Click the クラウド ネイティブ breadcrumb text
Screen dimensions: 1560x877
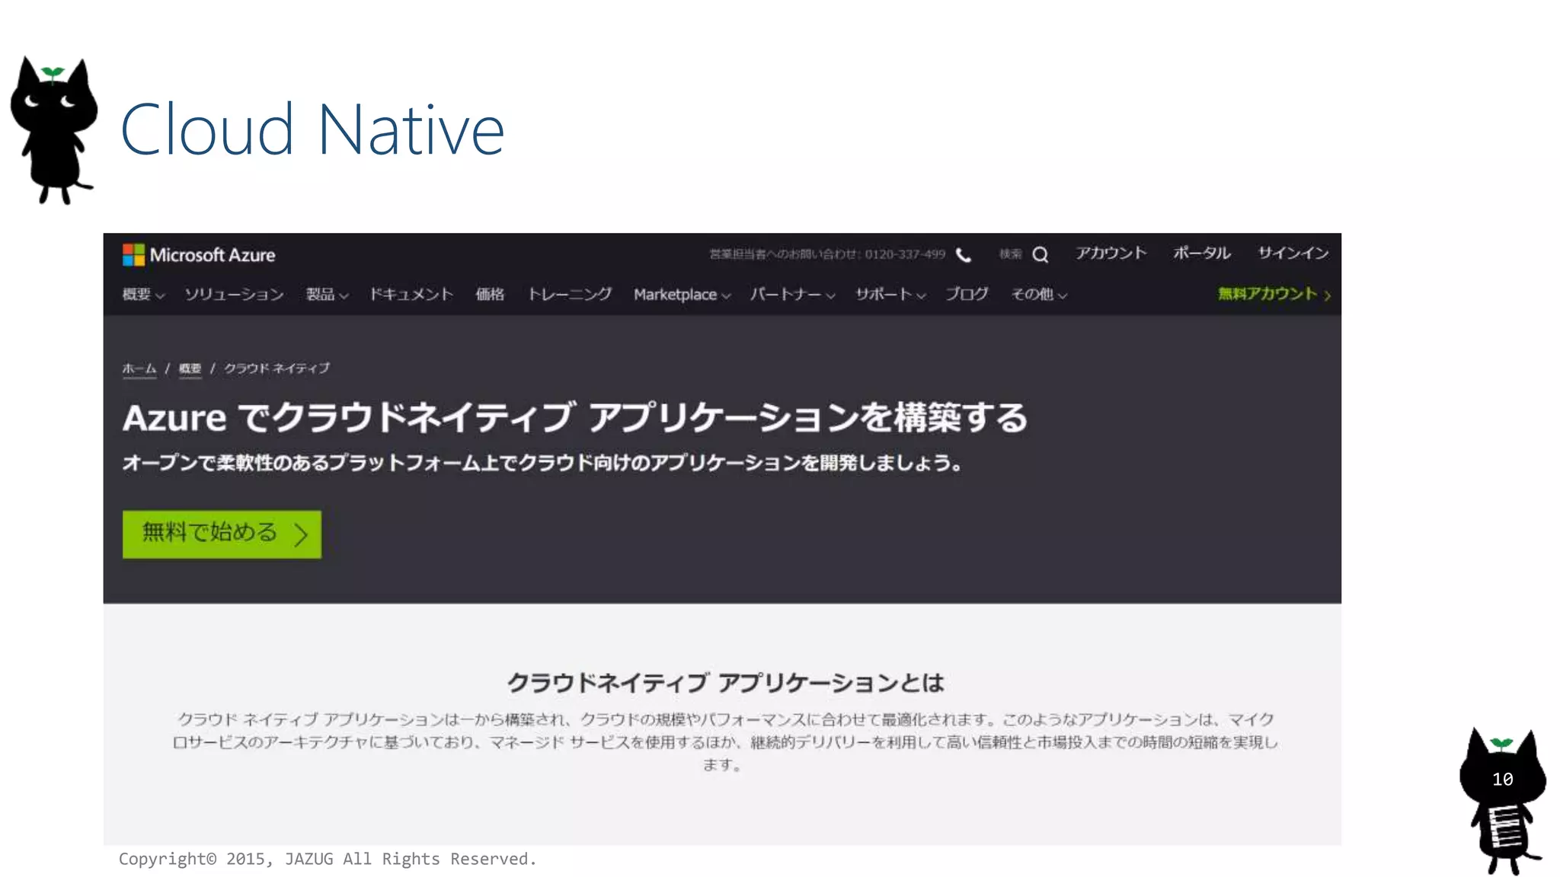[x=277, y=368]
